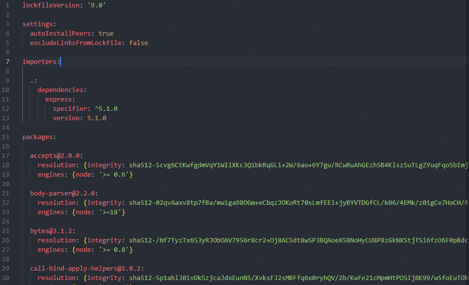
Task: Click the settings key on line 3
Action: point(38,24)
